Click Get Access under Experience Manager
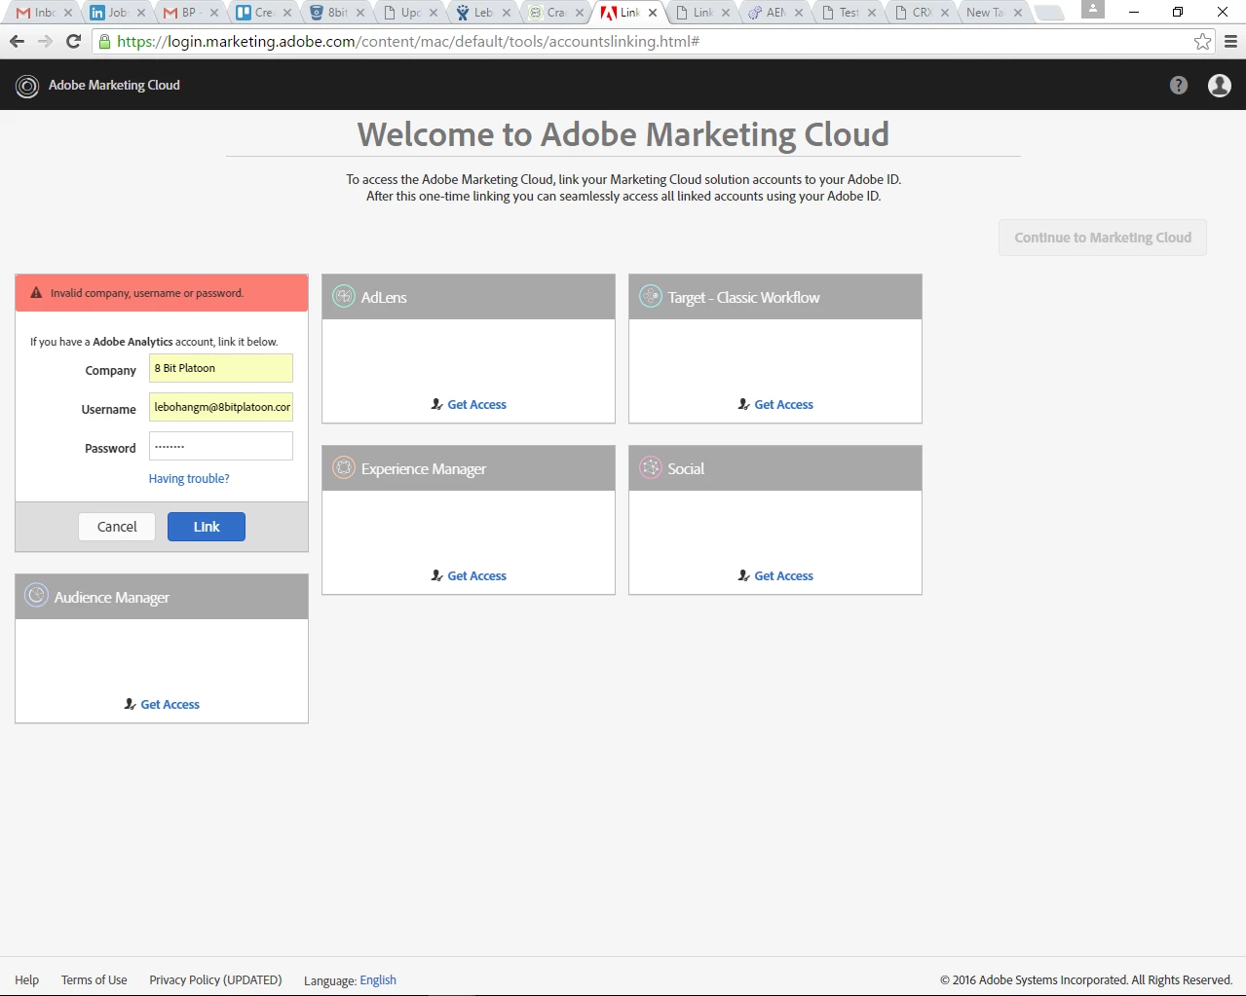Screen dimensions: 1246x996 click(x=477, y=575)
